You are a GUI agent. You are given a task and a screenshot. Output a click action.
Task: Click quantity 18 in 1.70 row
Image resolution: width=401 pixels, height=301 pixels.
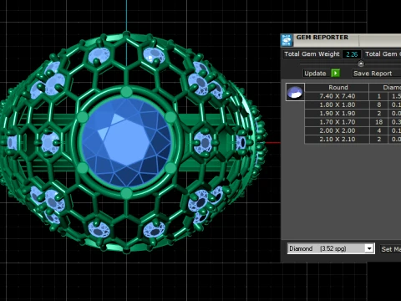[x=378, y=122]
